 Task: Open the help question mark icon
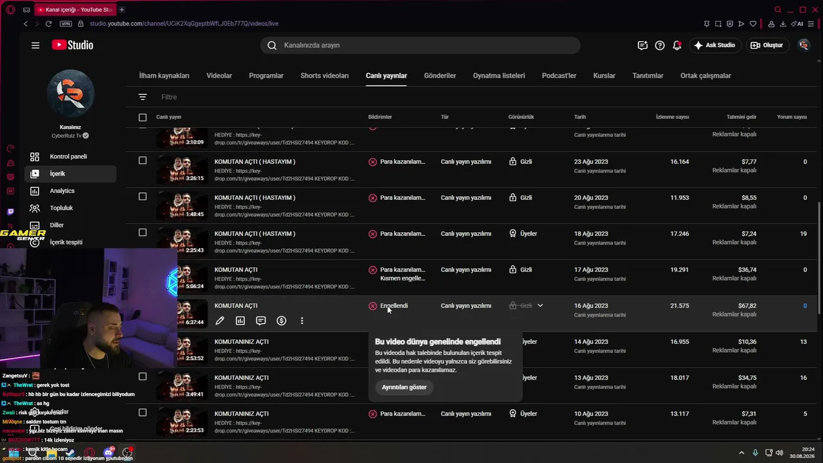[x=660, y=45]
